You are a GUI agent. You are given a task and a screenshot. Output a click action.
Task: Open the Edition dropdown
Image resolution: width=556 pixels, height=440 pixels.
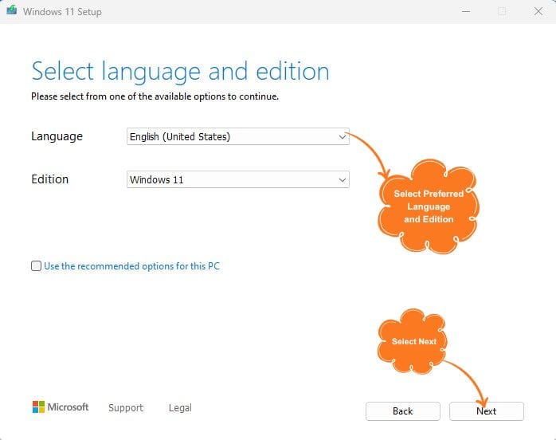pyautogui.click(x=238, y=179)
